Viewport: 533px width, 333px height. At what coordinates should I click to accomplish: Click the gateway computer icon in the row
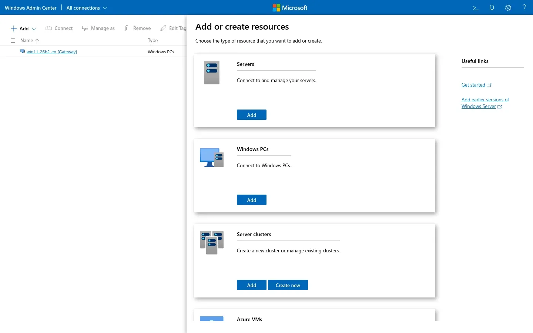pos(23,52)
